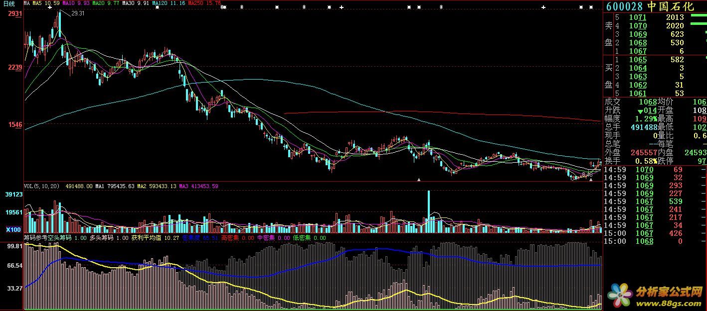Click the 66.54 indicator axis label
The width and height of the screenshot is (707, 311).
[x=15, y=266]
